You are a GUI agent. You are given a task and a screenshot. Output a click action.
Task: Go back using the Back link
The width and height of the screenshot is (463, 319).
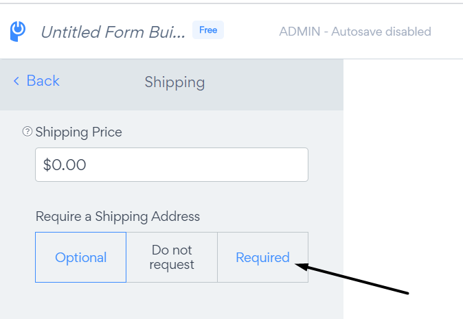(36, 81)
